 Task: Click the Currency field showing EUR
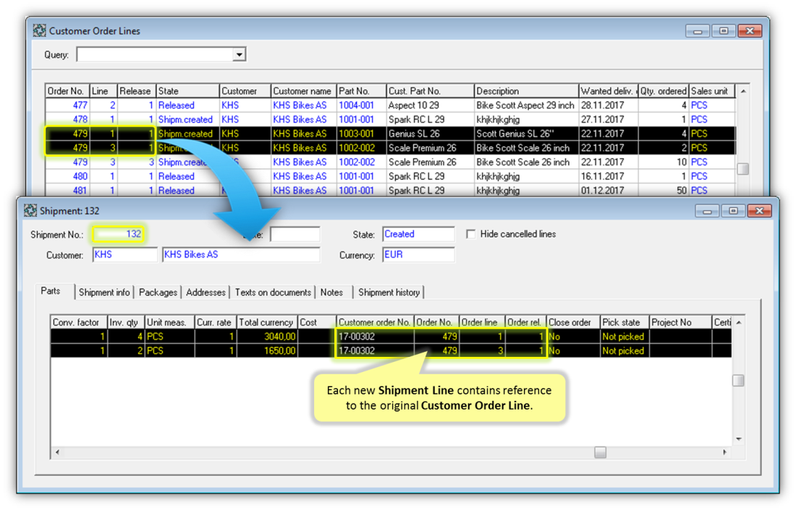418,255
